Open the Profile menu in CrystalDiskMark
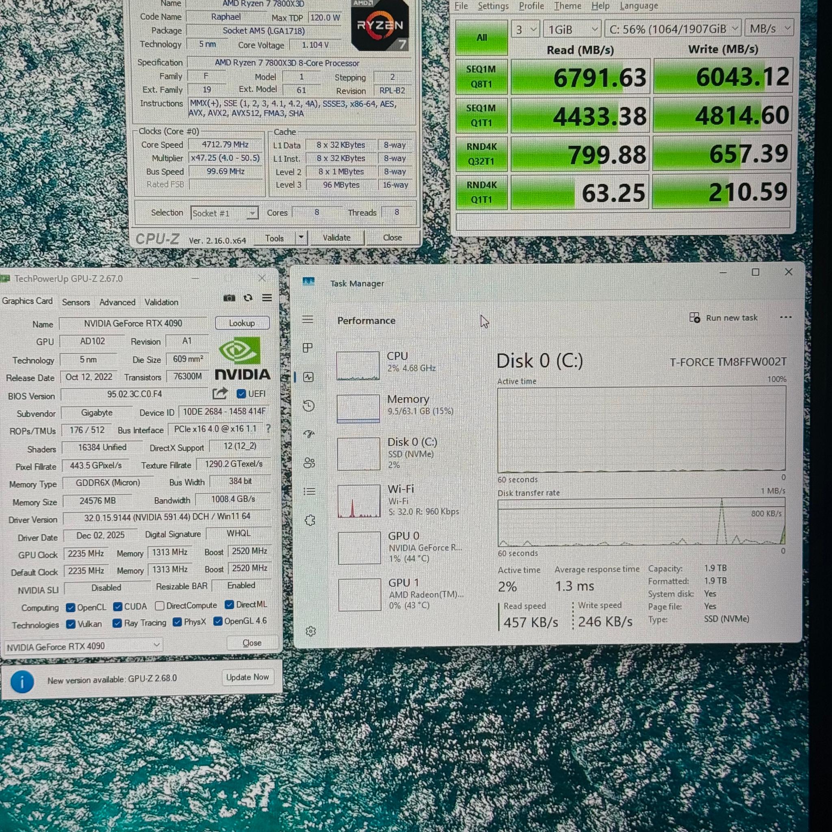 pos(531,6)
